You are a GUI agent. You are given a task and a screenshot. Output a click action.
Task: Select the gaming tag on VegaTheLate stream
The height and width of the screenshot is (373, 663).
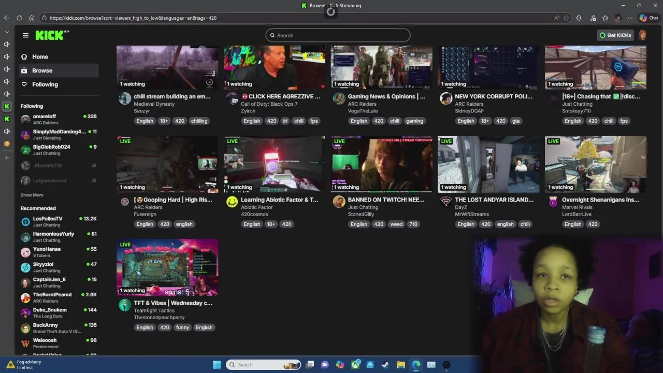tap(414, 121)
